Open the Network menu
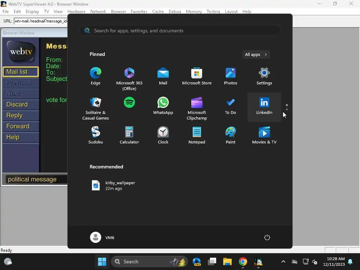This screenshot has width=360, height=270. (98, 12)
